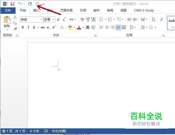The image size is (175, 135).
Task: Switch to the 视图 View tab
Action: pos(123,10)
